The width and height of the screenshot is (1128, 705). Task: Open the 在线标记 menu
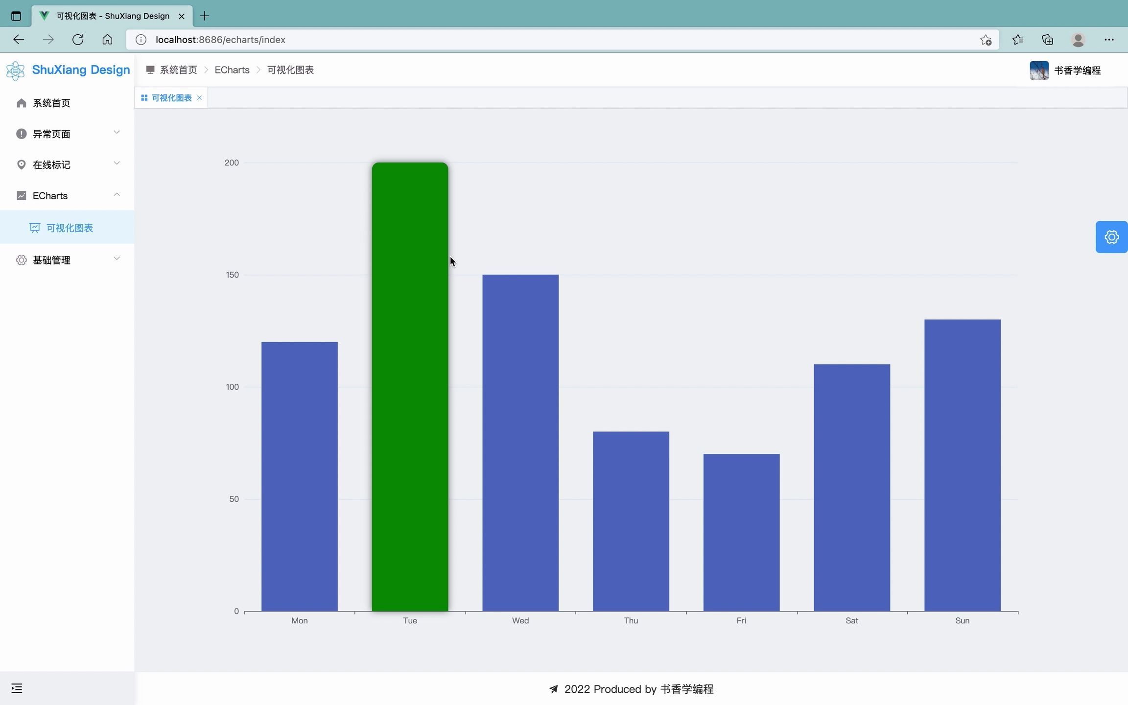(67, 164)
